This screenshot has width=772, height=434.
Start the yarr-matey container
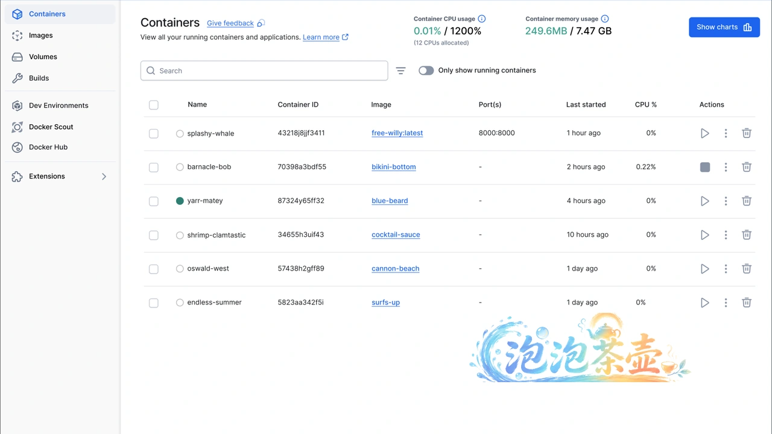pos(704,201)
